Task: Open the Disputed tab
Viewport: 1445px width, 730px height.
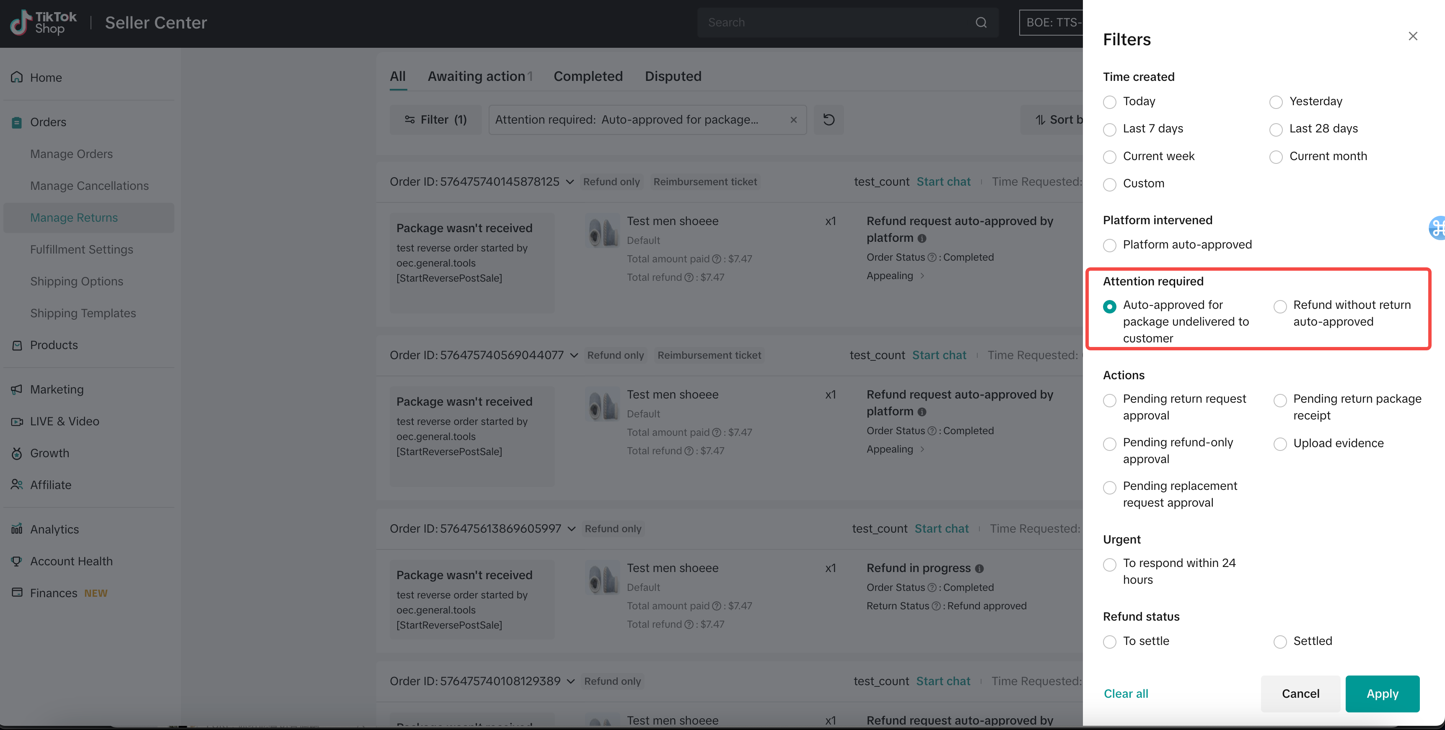Action: 673,76
